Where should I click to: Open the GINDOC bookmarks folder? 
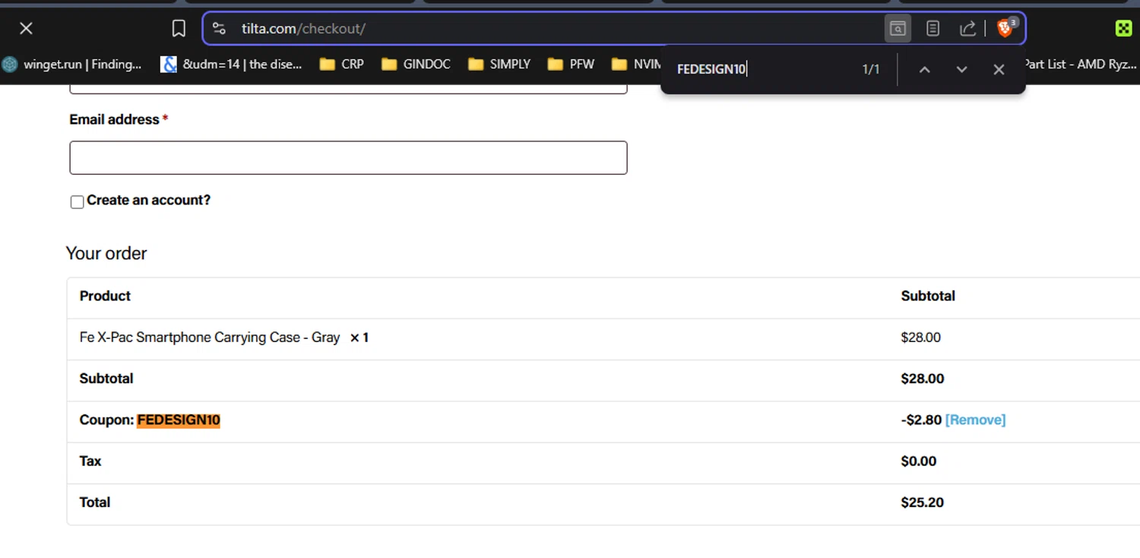(x=416, y=65)
